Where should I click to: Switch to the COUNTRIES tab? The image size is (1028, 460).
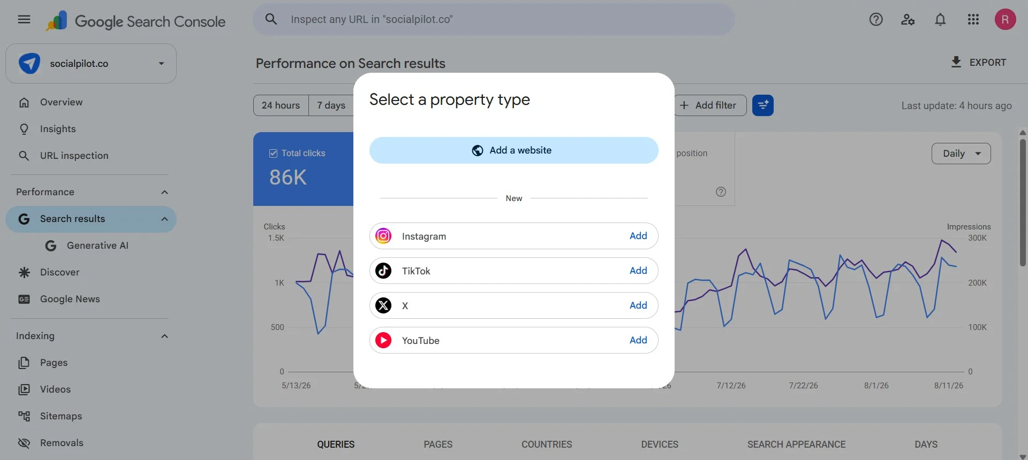(x=547, y=444)
